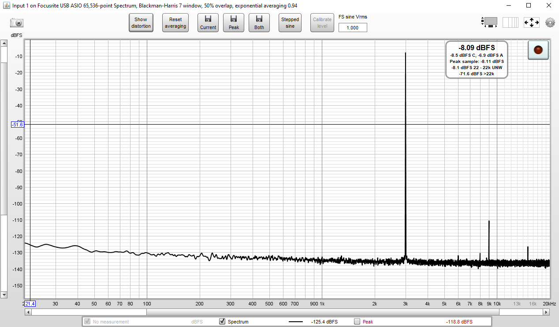Minimize the window

point(508,6)
